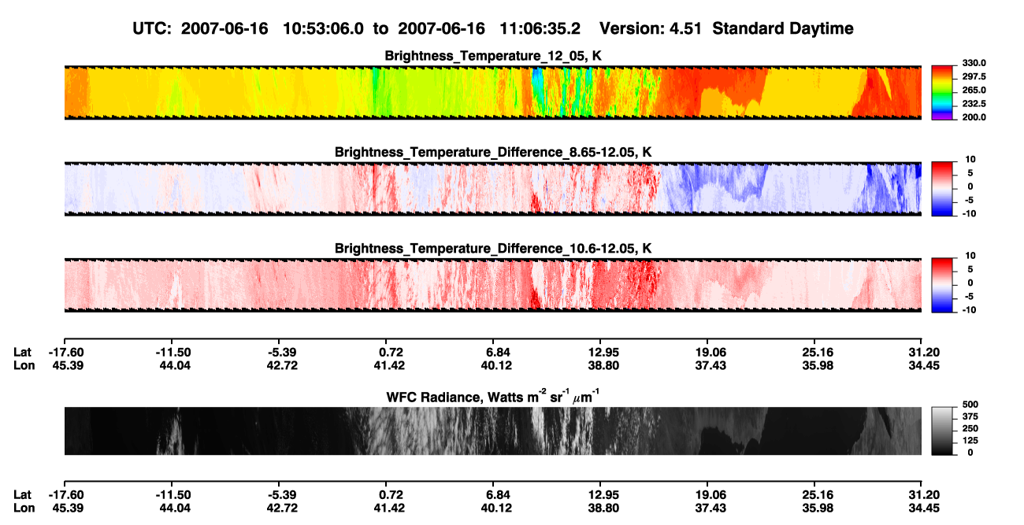This screenshot has width=1024, height=525.
Task: Click the start time 10:53:06.0 in header
Action: [x=325, y=28]
